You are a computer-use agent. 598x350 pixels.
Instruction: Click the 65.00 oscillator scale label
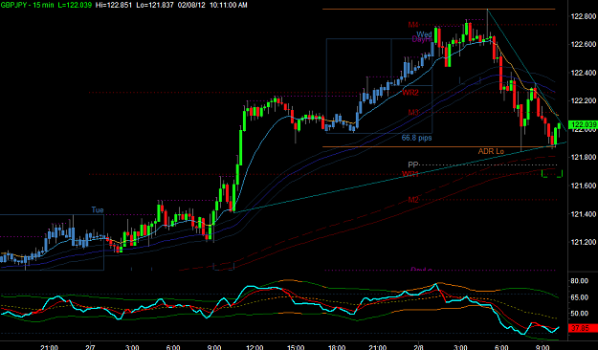tap(579, 297)
